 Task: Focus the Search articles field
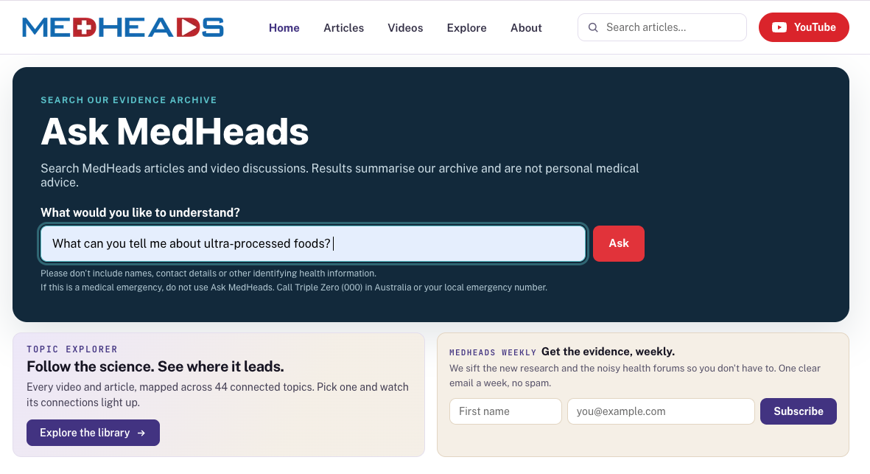pyautogui.click(x=662, y=27)
